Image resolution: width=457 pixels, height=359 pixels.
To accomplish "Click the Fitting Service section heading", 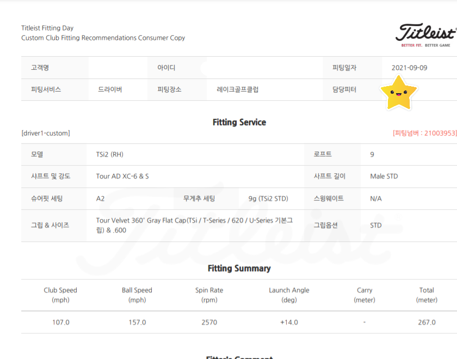I will tap(239, 123).
